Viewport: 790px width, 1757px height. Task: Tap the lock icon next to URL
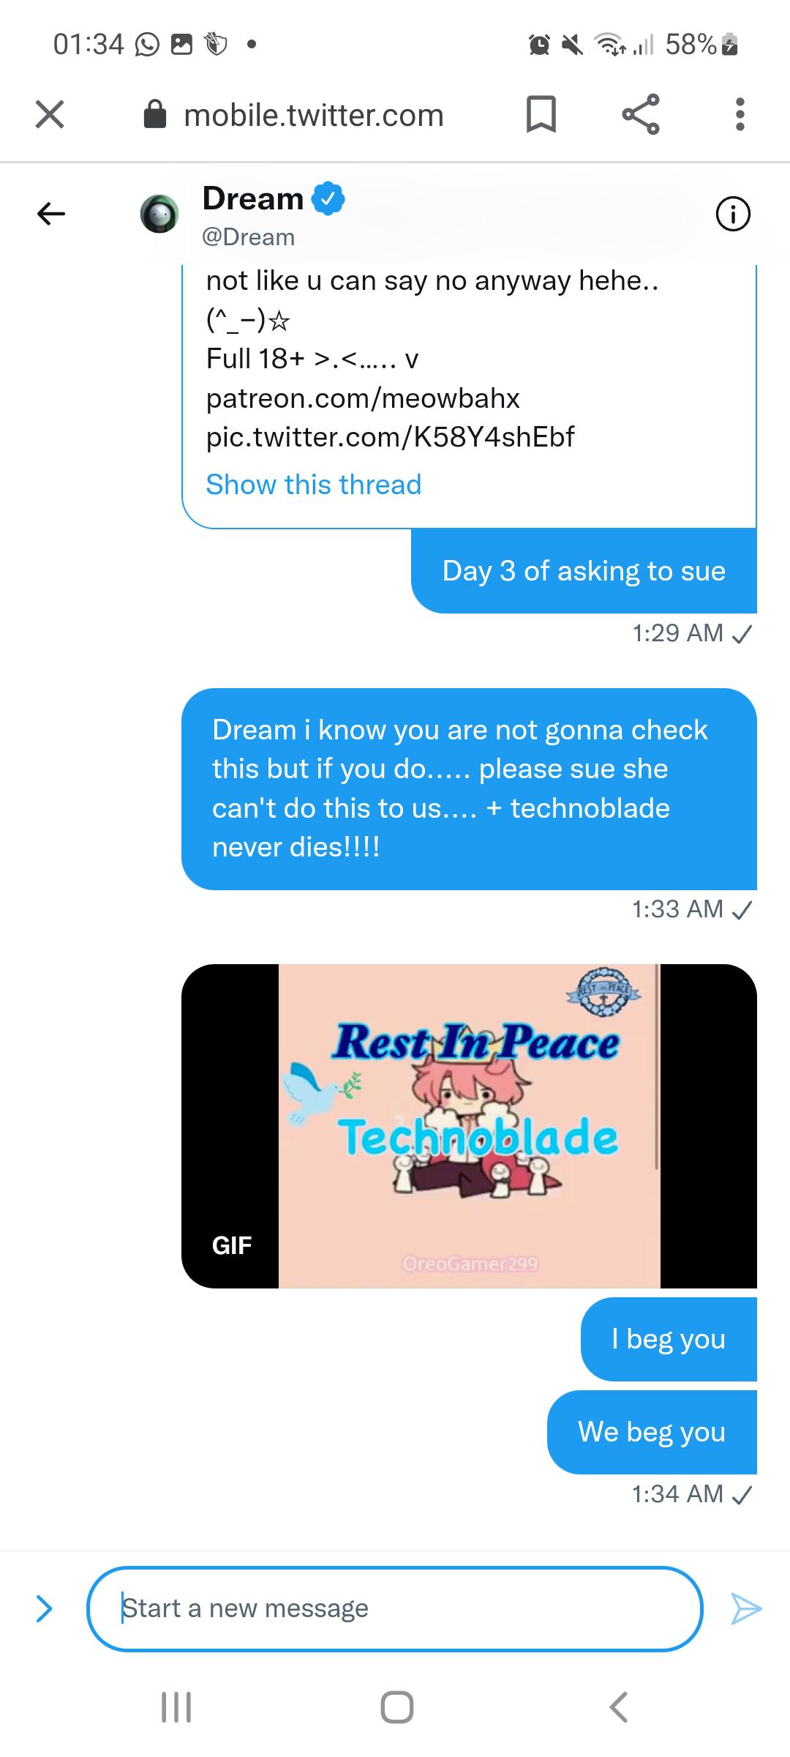coord(155,114)
